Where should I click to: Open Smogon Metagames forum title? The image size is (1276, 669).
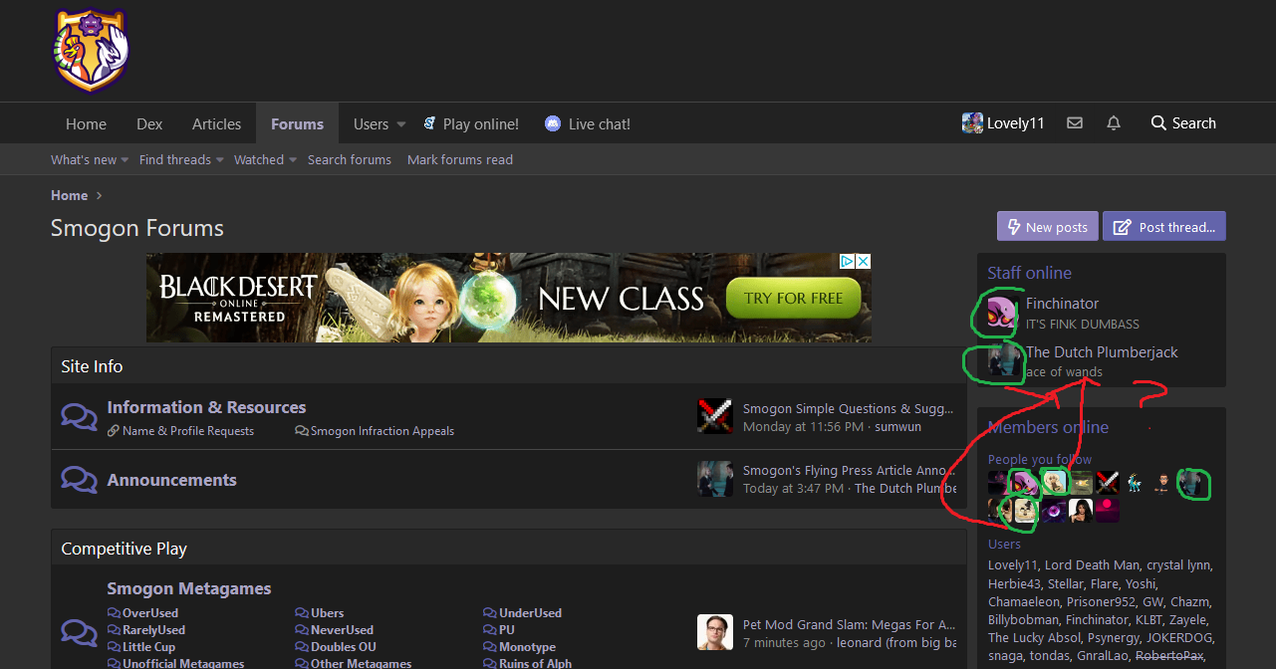pos(189,588)
